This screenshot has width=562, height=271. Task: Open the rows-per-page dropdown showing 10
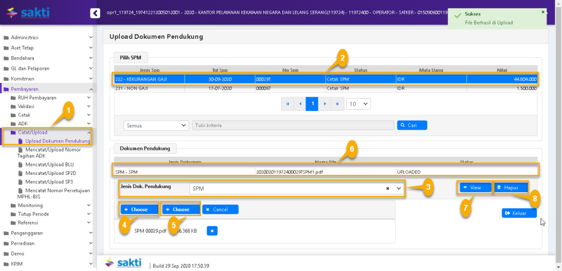pos(358,104)
